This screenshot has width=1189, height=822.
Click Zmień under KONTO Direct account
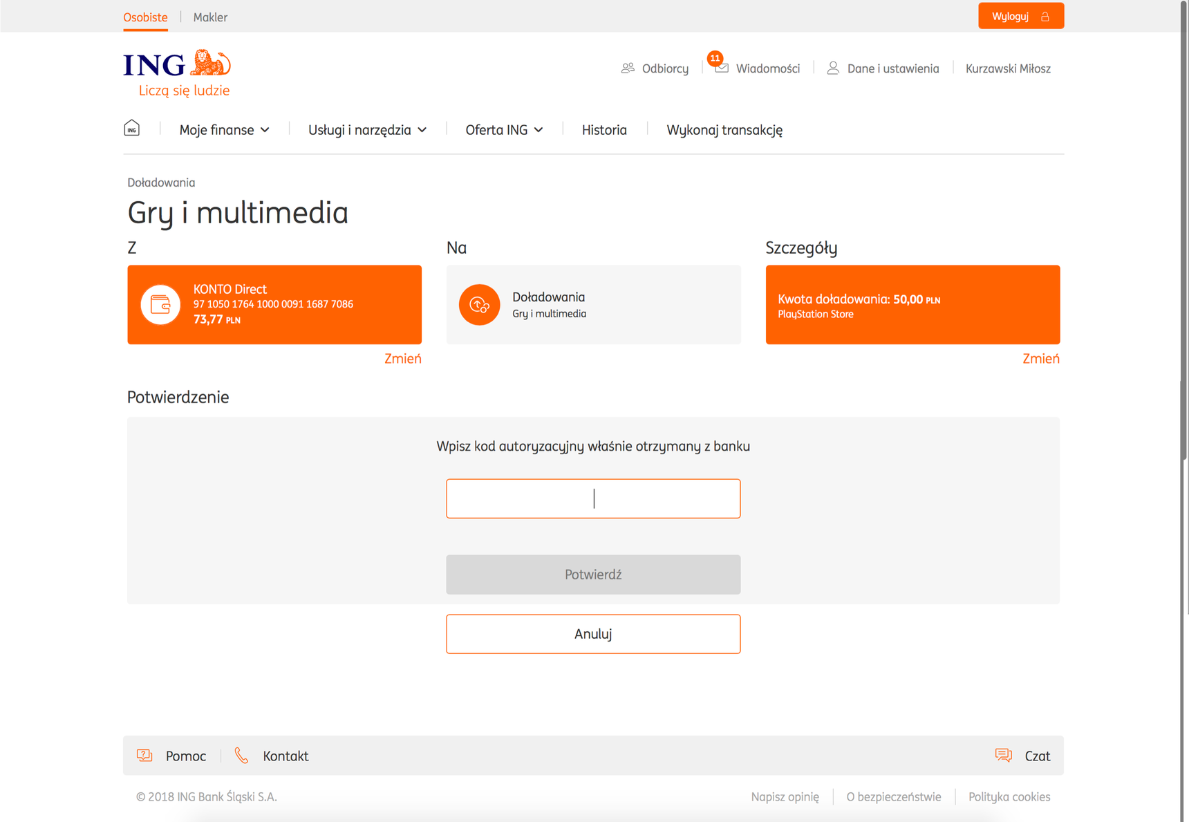pyautogui.click(x=403, y=359)
